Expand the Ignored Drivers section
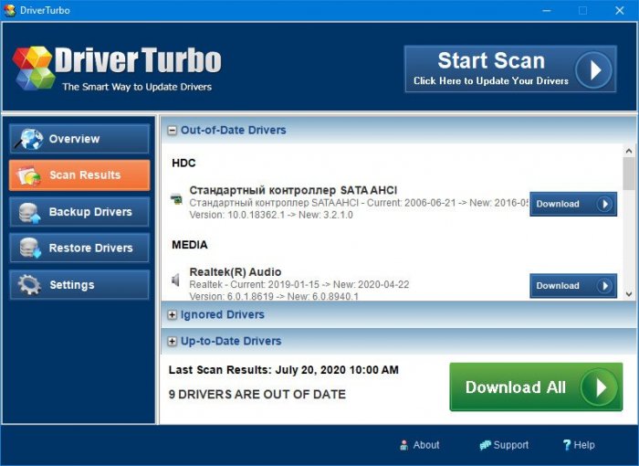Image resolution: width=639 pixels, height=466 pixels. [173, 314]
